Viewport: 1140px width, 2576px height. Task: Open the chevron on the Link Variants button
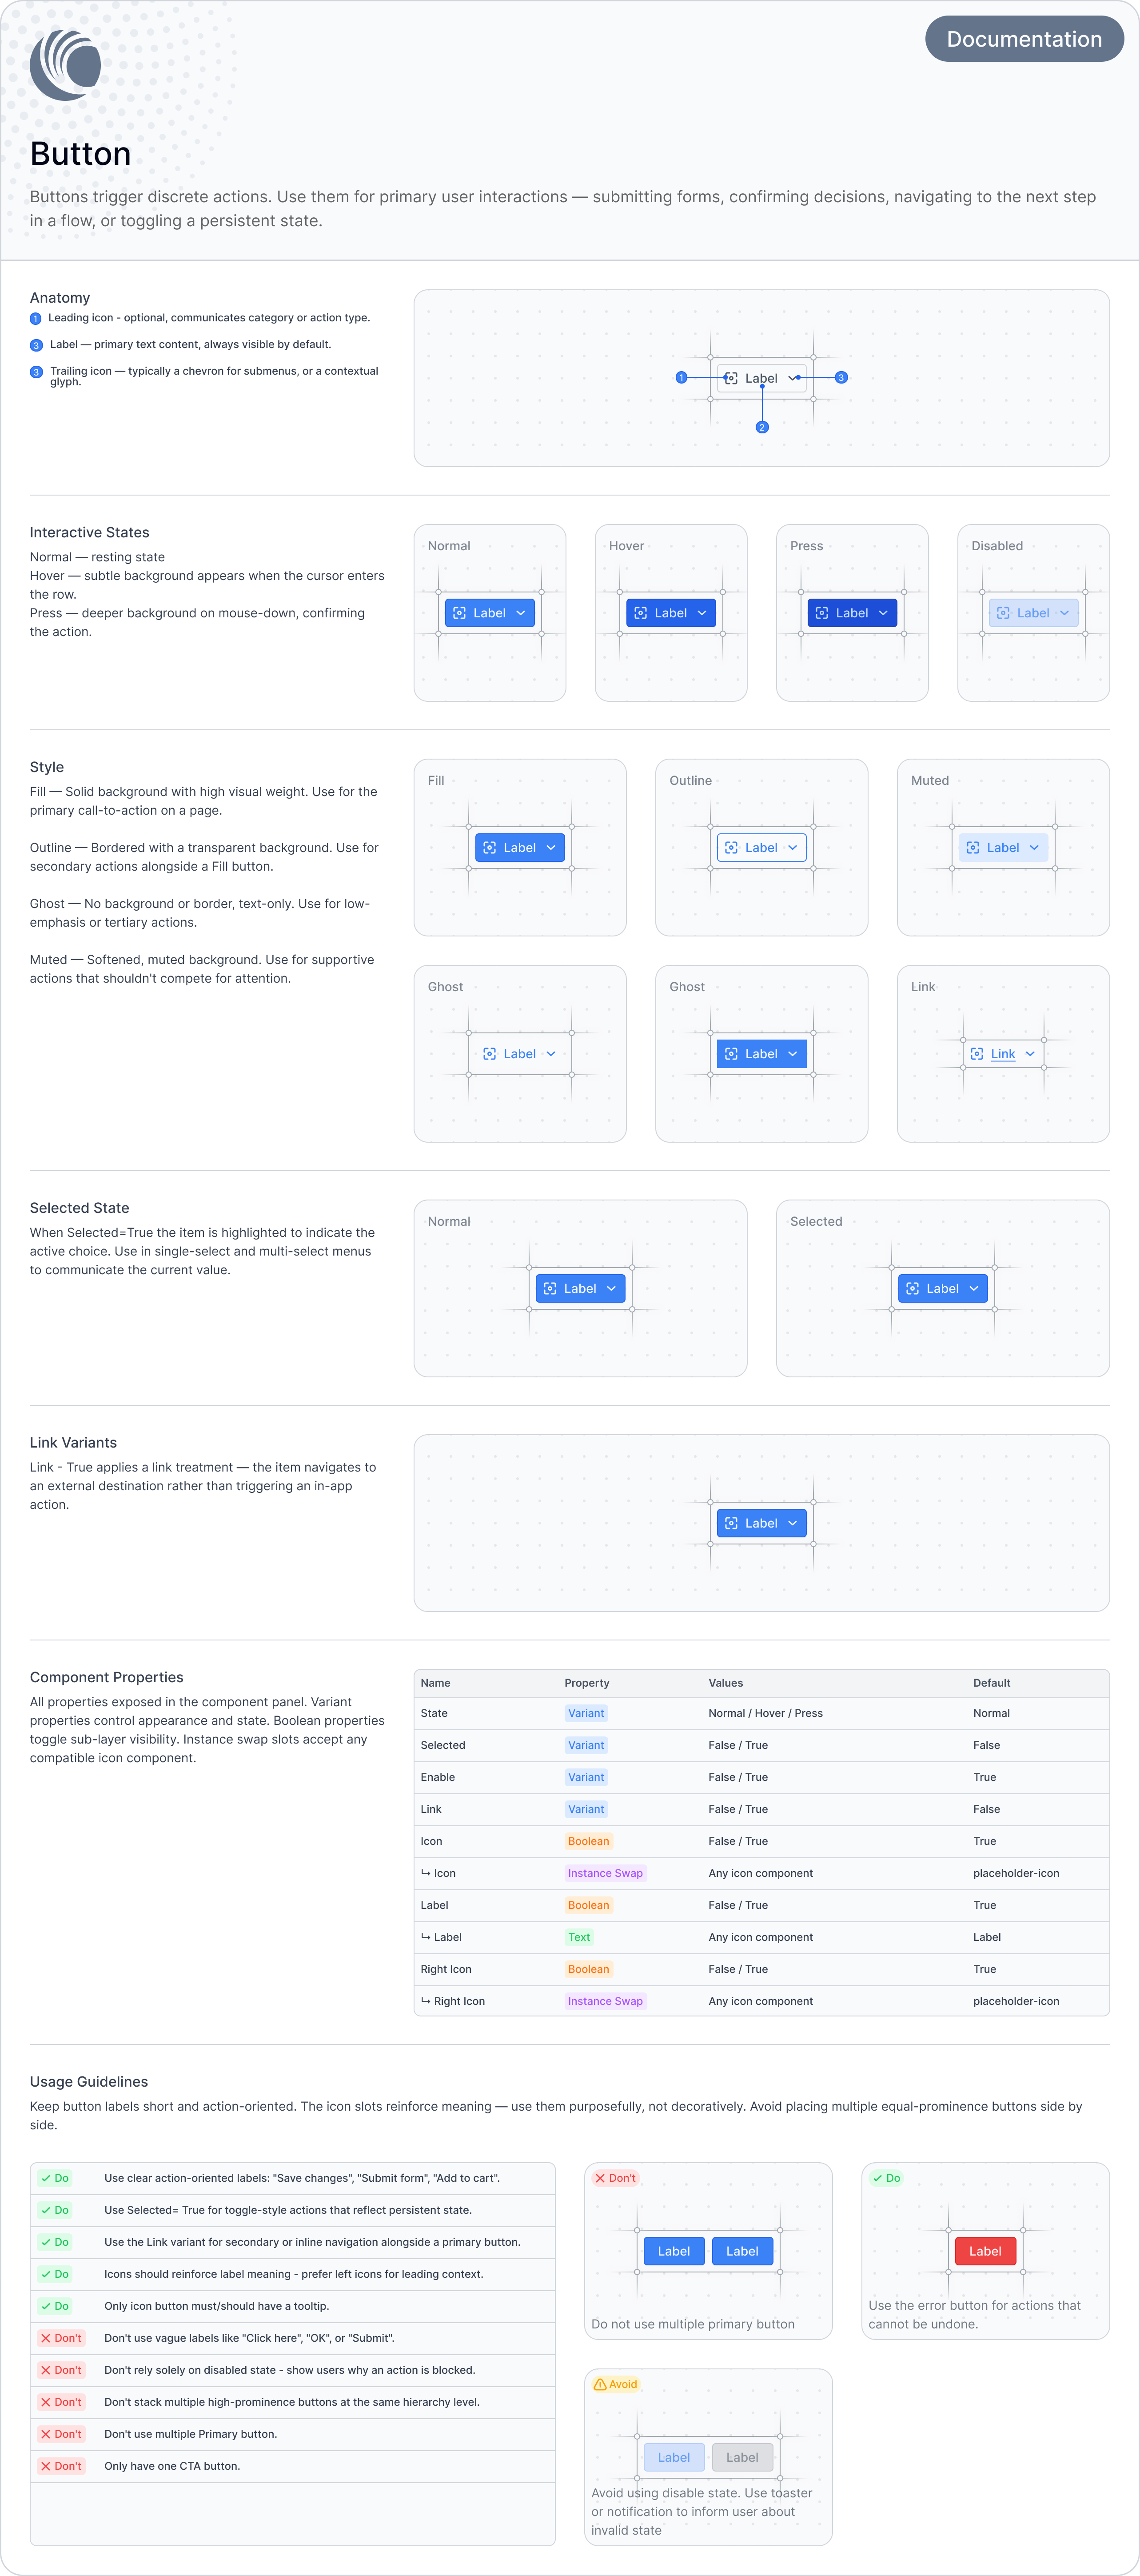point(793,1523)
